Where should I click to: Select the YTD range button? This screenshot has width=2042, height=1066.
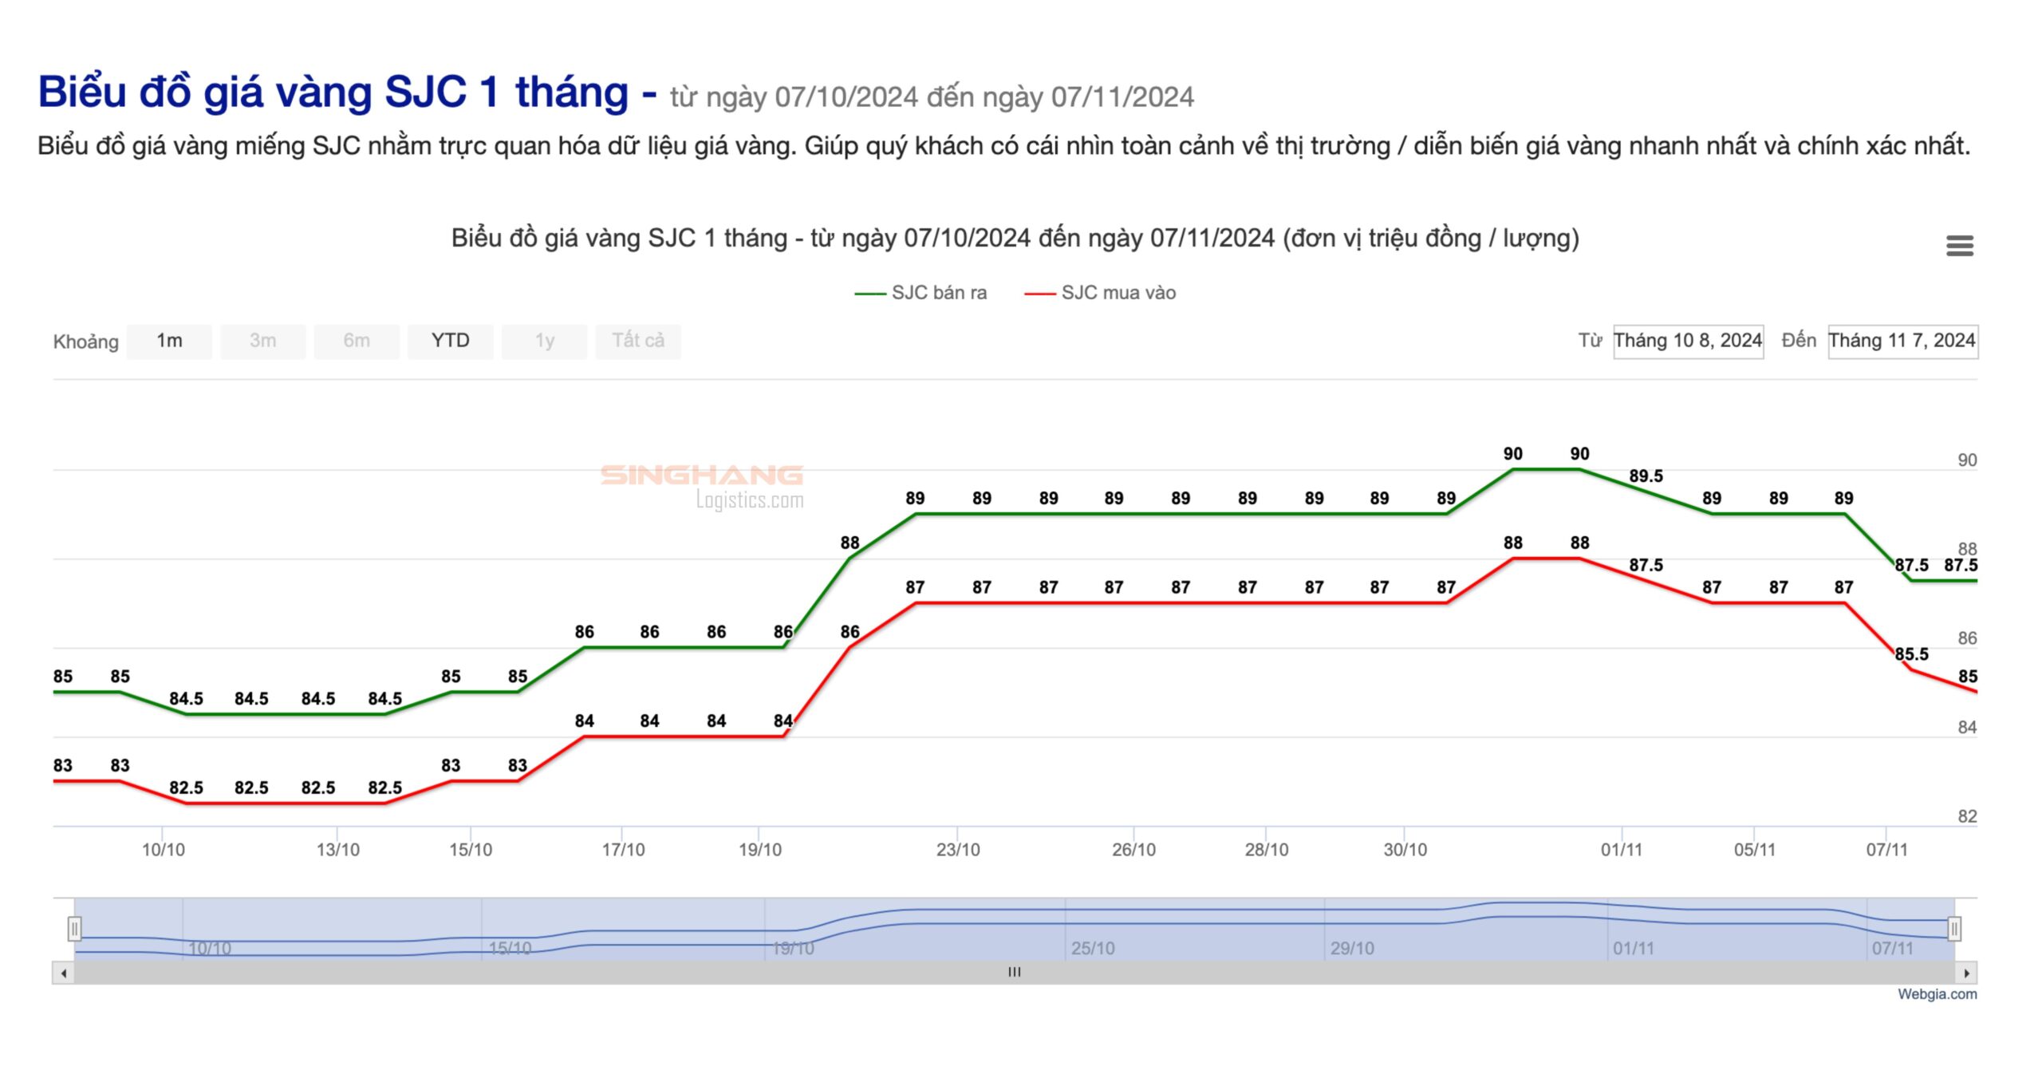click(x=450, y=342)
